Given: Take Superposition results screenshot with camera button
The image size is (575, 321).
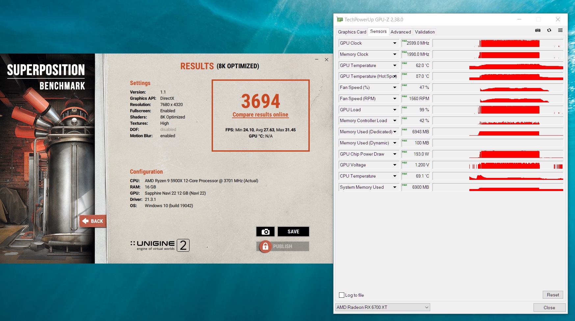Looking at the screenshot, I should pos(266,232).
